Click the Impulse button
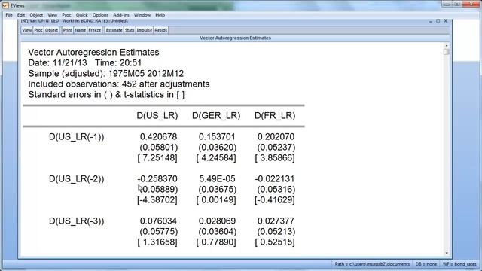The height and width of the screenshot is (271, 482). point(145,30)
